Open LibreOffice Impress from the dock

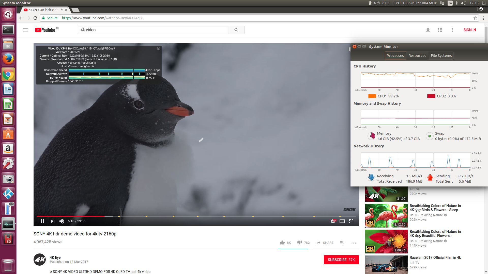(x=8, y=119)
